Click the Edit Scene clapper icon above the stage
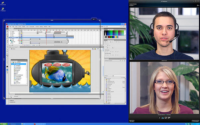Image resolution: width=200 pixels, height=125 pixels. [93, 49]
